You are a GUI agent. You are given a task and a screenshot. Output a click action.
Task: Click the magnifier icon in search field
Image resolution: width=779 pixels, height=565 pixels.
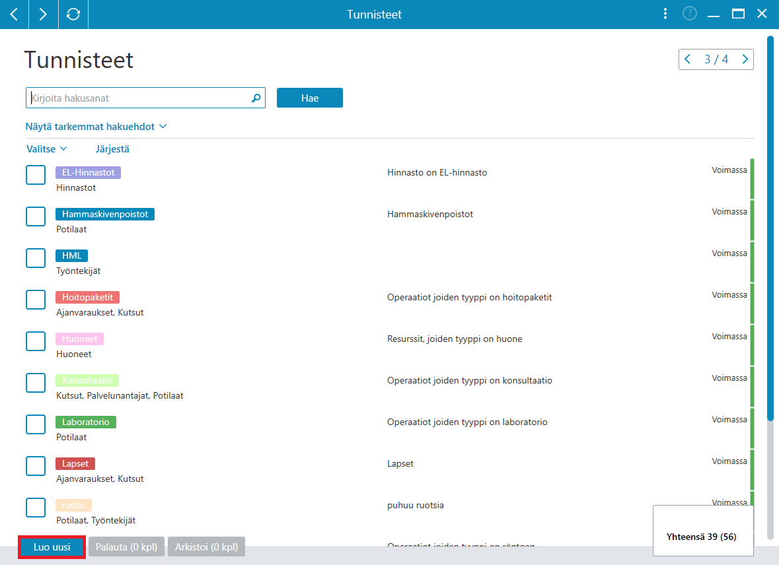click(x=256, y=98)
